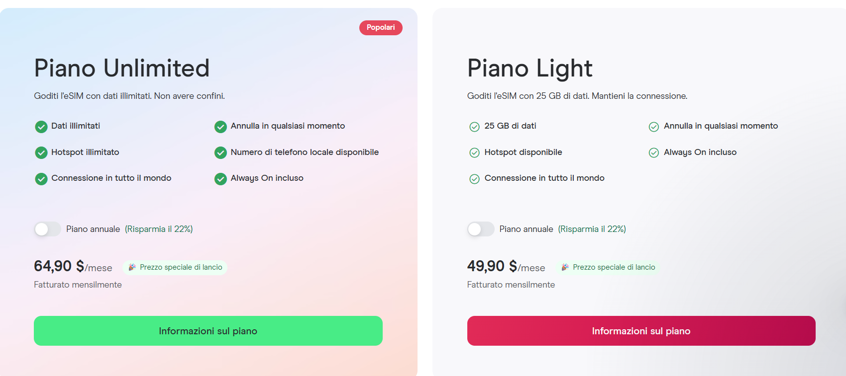This screenshot has height=376, width=846.
Task: Click the Piano Unlimited heading
Action: [122, 68]
